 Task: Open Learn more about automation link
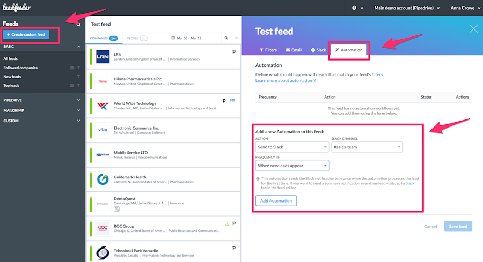[x=286, y=80]
